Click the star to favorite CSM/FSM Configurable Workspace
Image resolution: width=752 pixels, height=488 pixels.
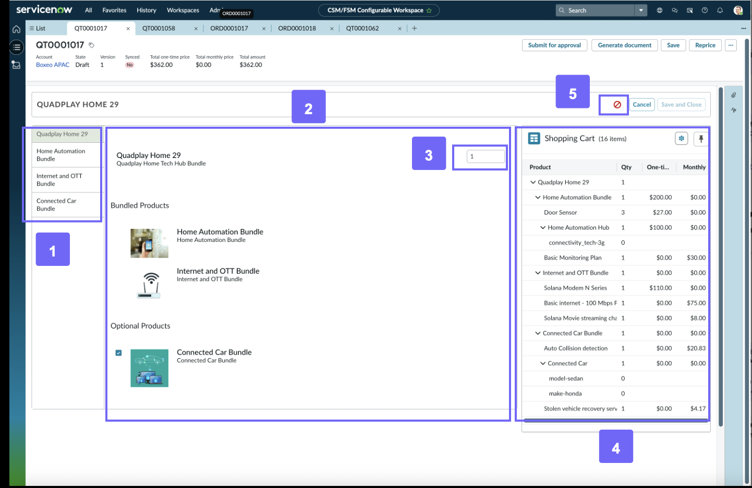point(429,10)
